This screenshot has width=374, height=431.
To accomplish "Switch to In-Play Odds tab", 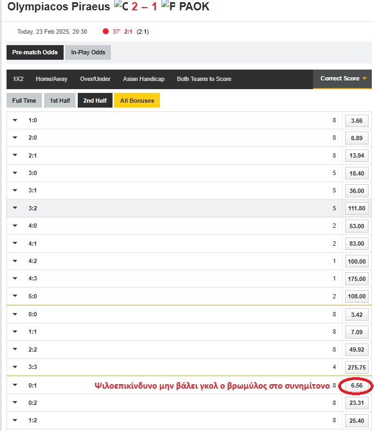I will 88,52.
